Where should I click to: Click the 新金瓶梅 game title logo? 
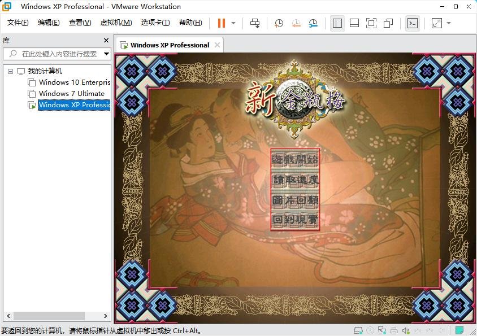294,99
